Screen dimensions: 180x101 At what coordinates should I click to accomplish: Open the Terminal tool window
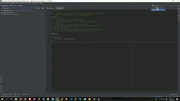17,94
